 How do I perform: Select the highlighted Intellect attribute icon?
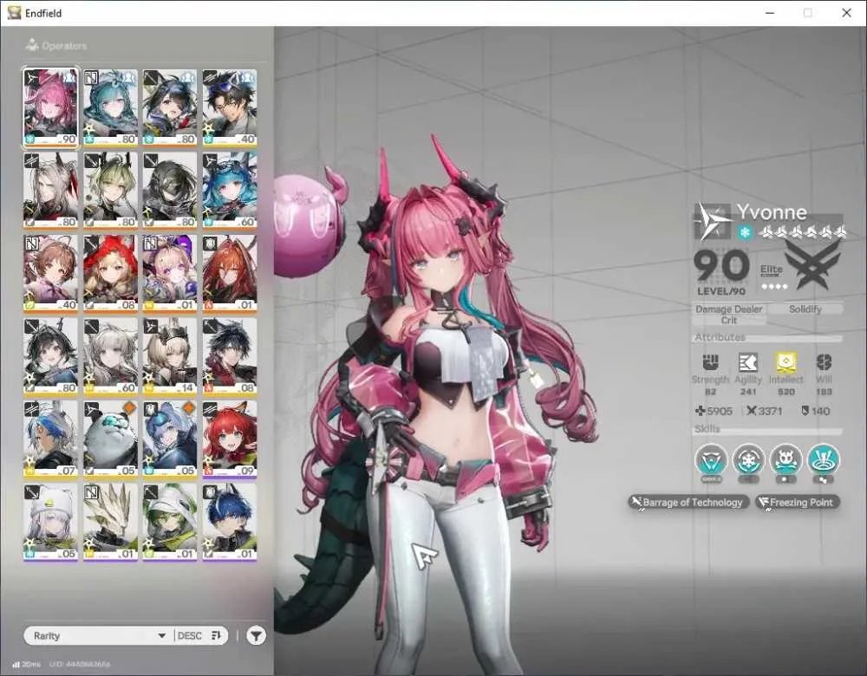[786, 362]
